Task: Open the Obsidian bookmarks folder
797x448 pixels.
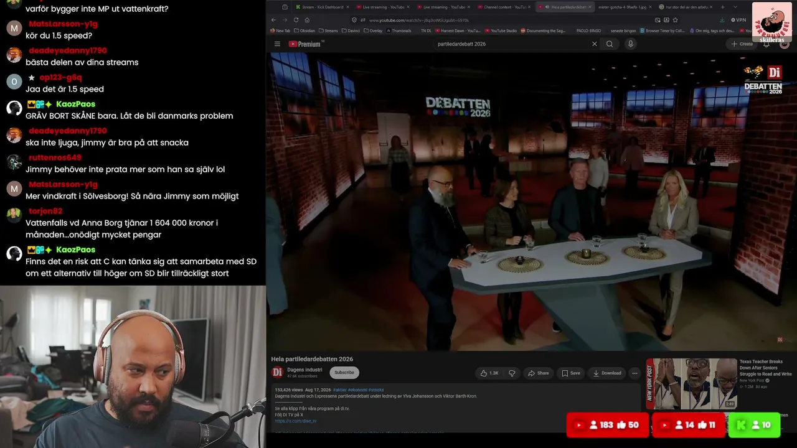Action: point(304,30)
